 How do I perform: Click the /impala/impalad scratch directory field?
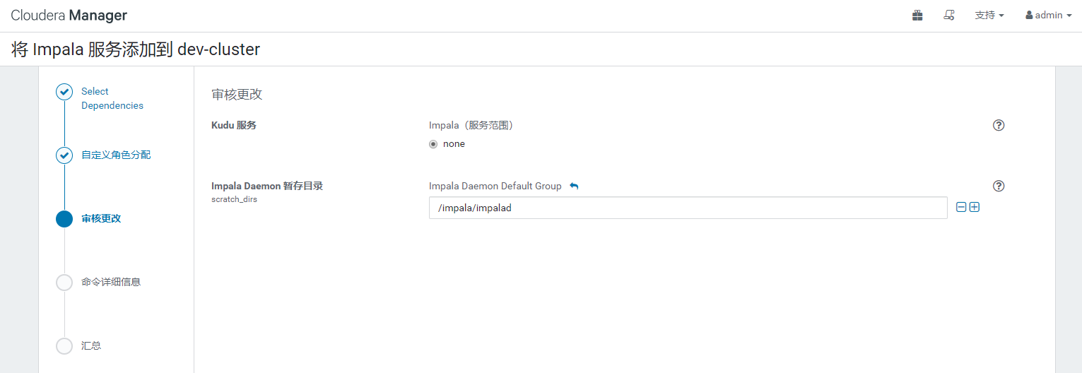[x=688, y=208]
